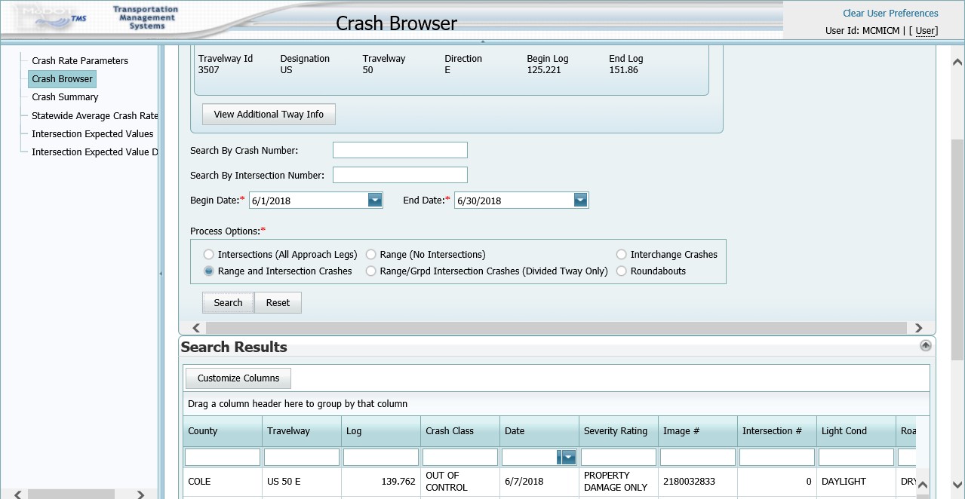Sort by County column header
This screenshot has width=965, height=499.
[x=223, y=431]
